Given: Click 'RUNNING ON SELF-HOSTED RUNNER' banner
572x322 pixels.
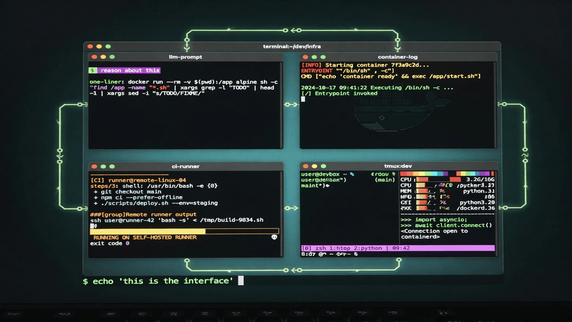Looking at the screenshot, I should pos(145,238).
